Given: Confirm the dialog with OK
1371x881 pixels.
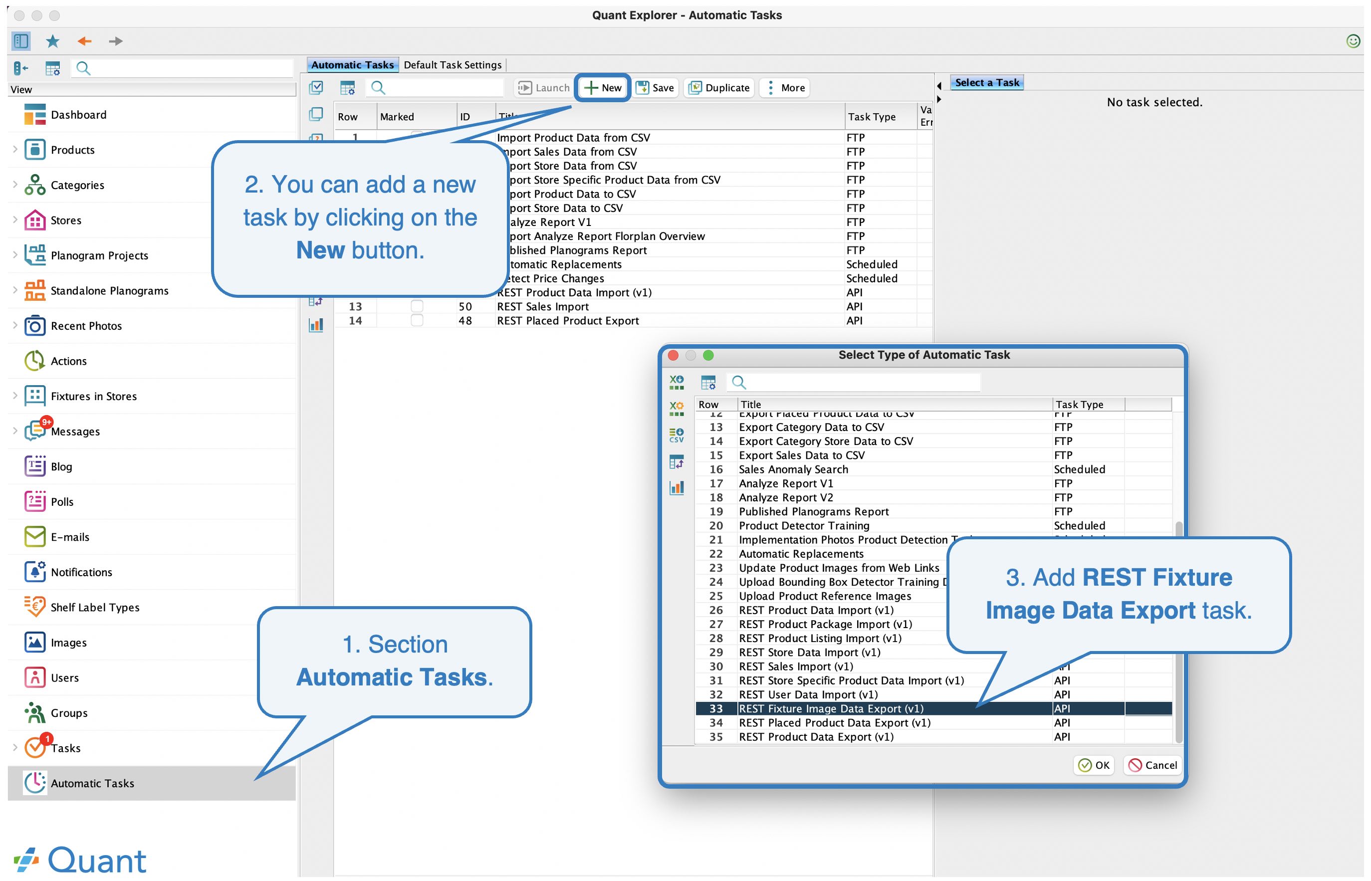Looking at the screenshot, I should pos(1093,765).
